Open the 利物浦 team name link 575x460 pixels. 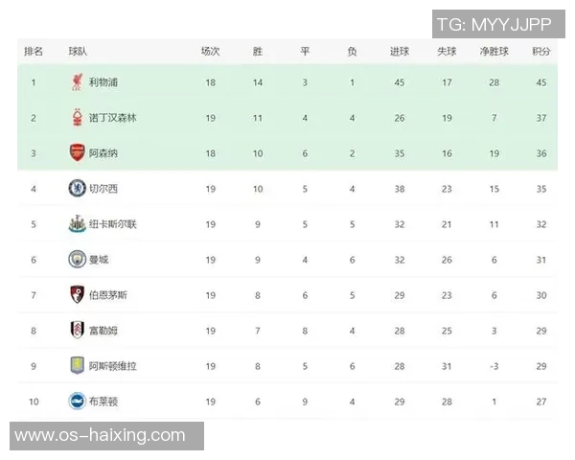(x=103, y=82)
